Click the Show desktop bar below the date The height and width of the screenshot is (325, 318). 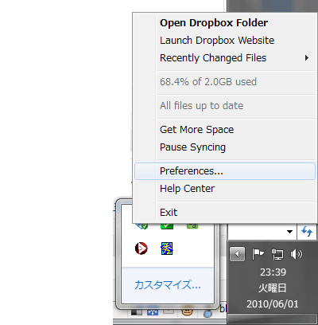point(273,319)
